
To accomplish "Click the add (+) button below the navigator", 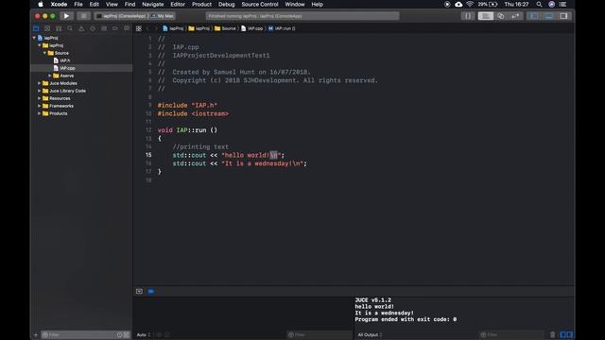I will pos(36,335).
